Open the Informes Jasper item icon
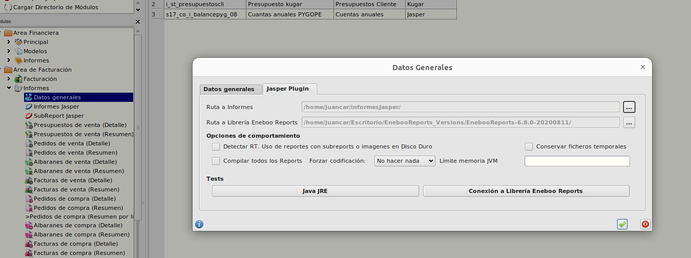Viewport: 691px width, 258px height. 29,106
